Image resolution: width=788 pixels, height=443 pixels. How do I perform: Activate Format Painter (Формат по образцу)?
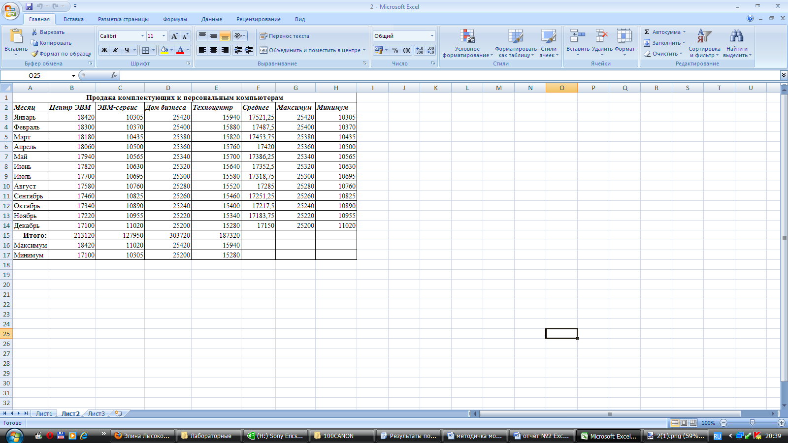point(61,54)
